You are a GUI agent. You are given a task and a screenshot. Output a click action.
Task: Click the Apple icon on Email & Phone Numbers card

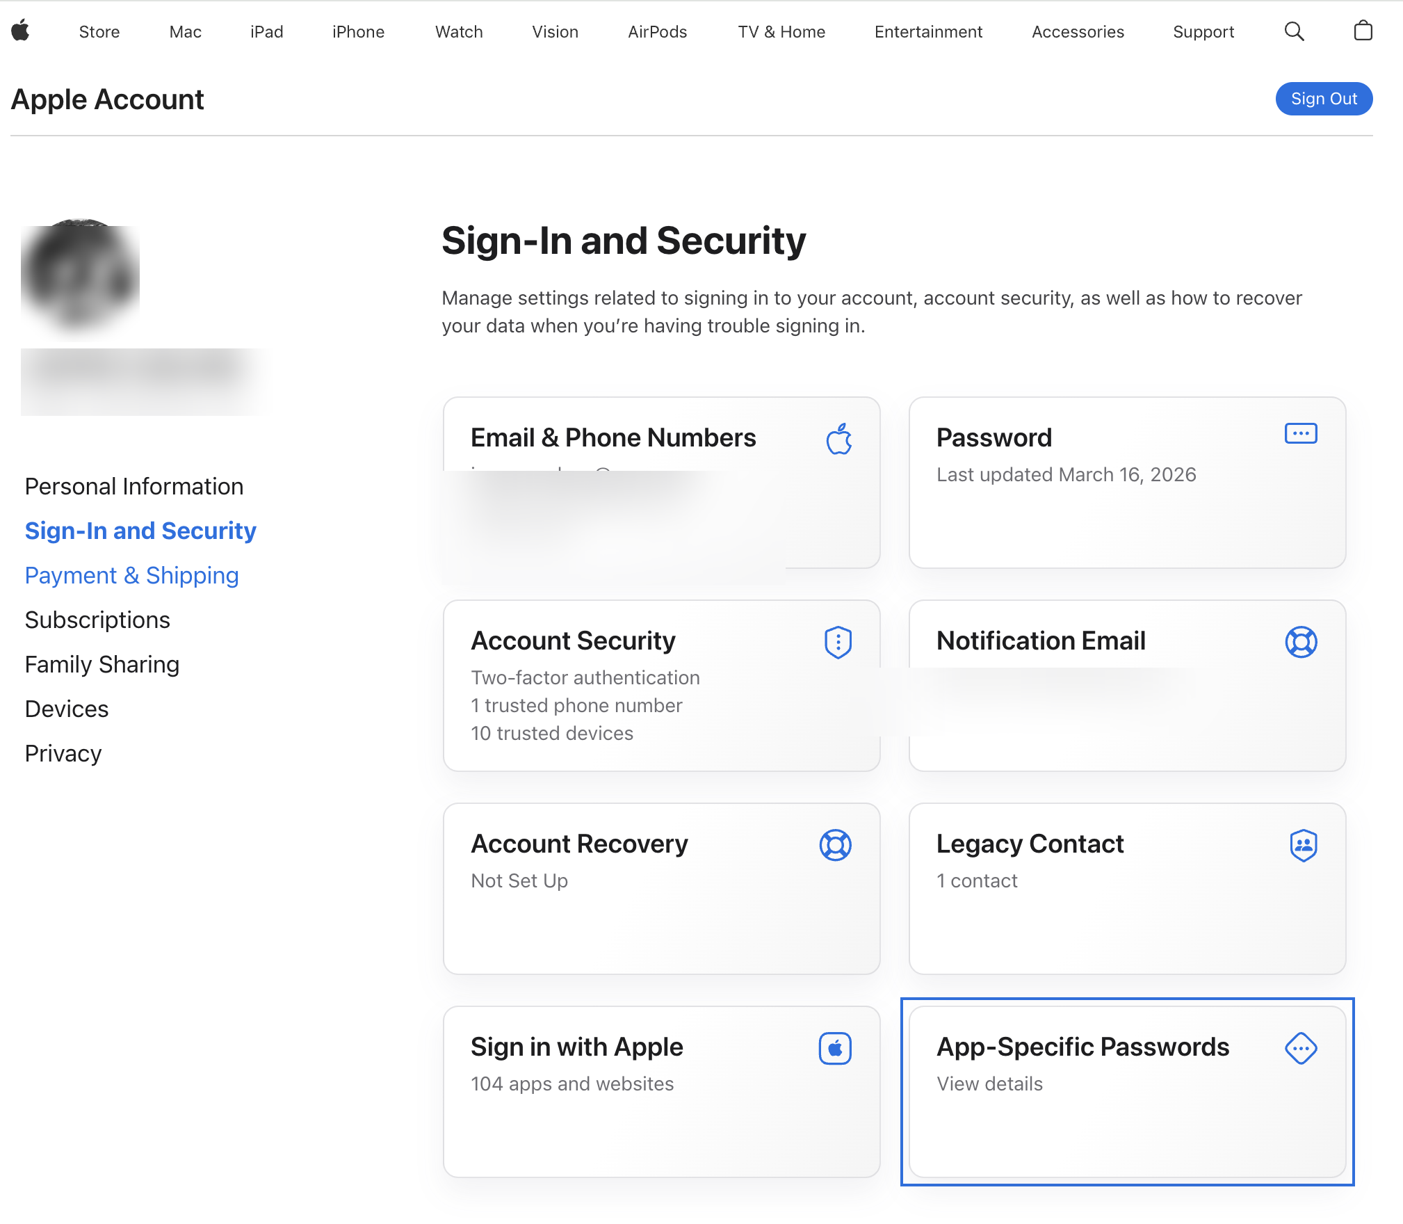point(839,439)
